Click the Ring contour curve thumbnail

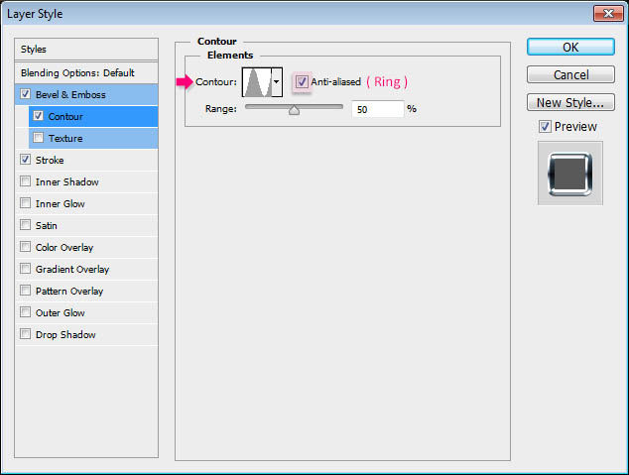coord(257,82)
